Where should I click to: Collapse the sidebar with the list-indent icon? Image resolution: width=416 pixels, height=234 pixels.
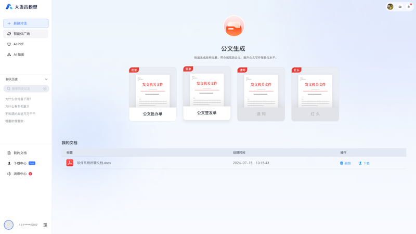45,225
